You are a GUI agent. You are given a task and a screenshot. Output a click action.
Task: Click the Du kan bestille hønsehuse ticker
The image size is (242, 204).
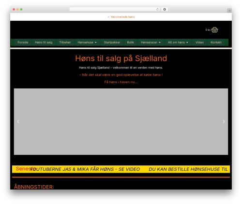[x=188, y=169]
